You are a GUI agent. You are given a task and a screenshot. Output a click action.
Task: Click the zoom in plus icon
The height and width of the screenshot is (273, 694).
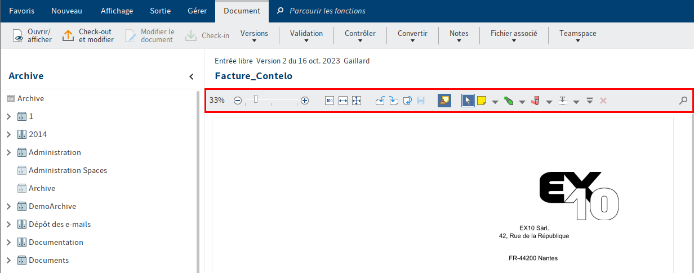coord(305,101)
